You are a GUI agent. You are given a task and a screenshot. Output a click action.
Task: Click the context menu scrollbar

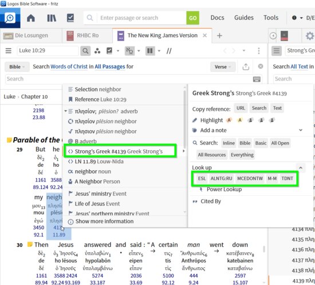click(x=184, y=119)
